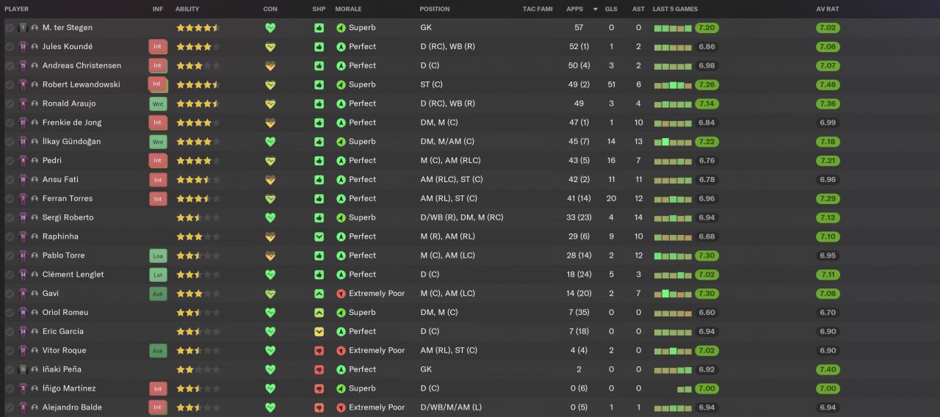
Task: Click the condition heart for Oriol Romeu
Action: coord(270,313)
